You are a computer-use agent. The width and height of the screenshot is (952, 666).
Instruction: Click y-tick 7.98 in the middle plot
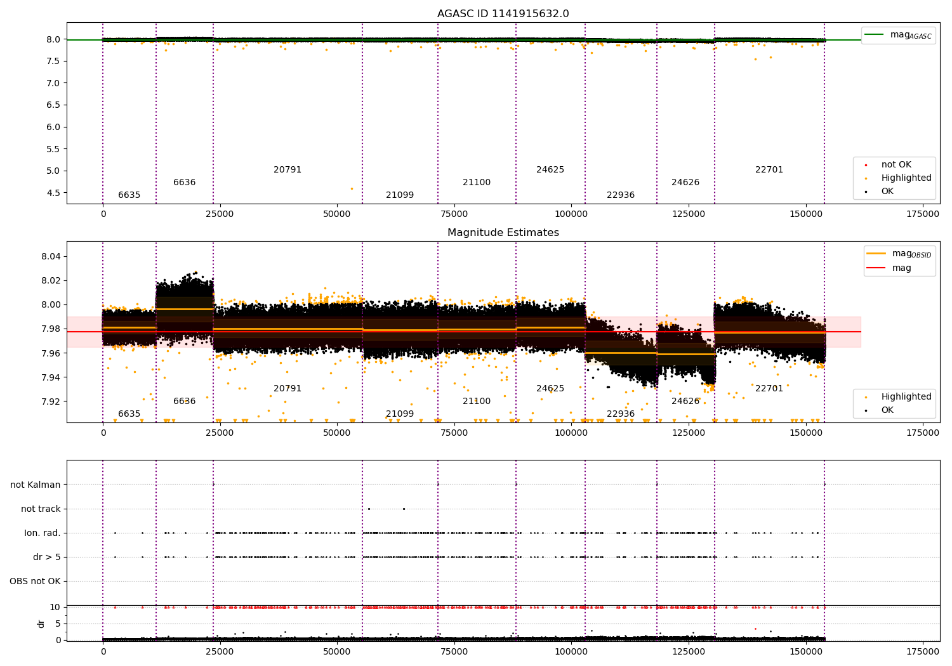click(51, 329)
